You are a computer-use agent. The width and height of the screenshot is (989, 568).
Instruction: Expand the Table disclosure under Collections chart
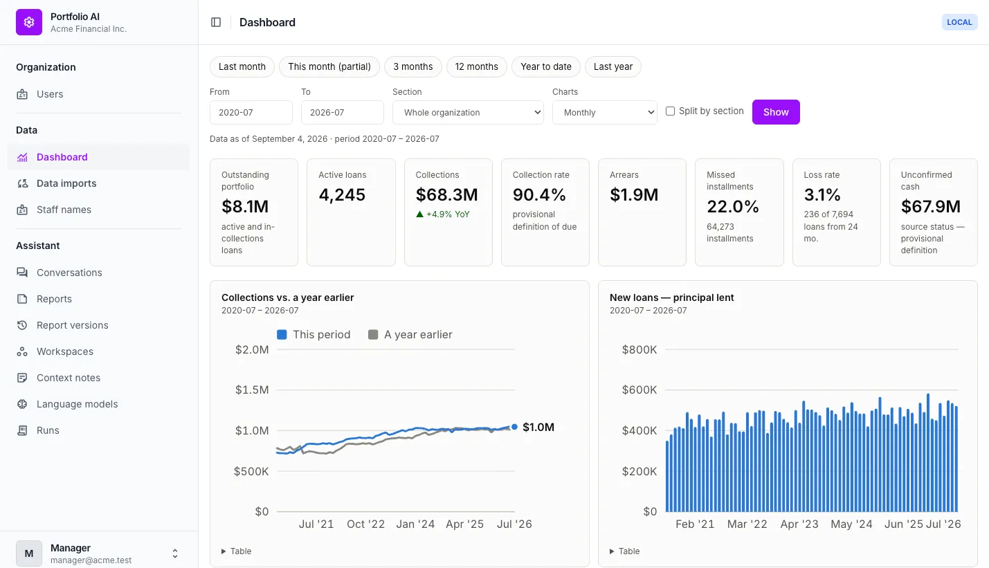pyautogui.click(x=237, y=551)
